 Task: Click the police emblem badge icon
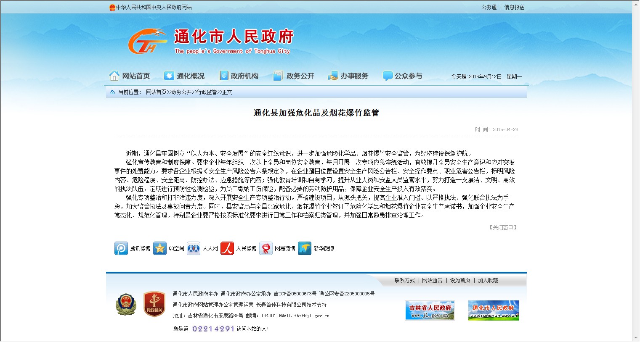[x=126, y=304]
